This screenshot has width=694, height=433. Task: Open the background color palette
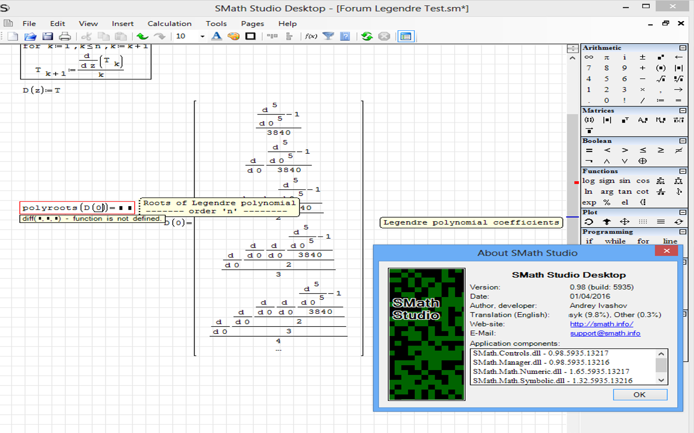pos(234,37)
